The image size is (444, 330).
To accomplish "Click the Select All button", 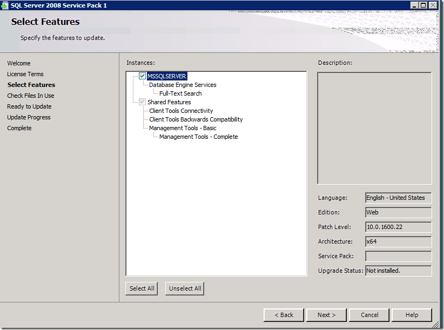I will [x=142, y=288].
